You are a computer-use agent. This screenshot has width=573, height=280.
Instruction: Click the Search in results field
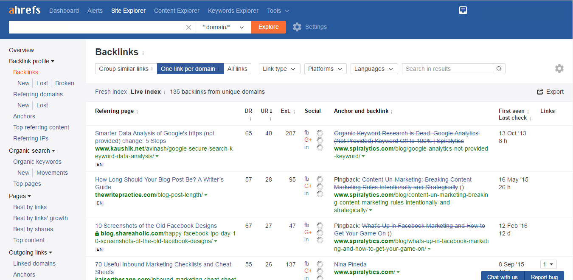[447, 69]
